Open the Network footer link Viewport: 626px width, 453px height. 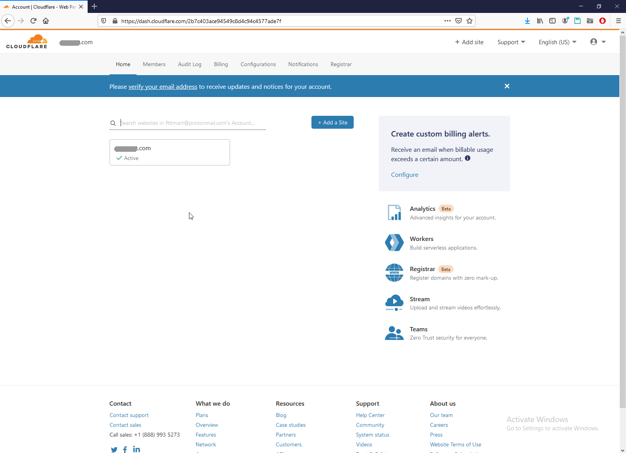point(206,444)
